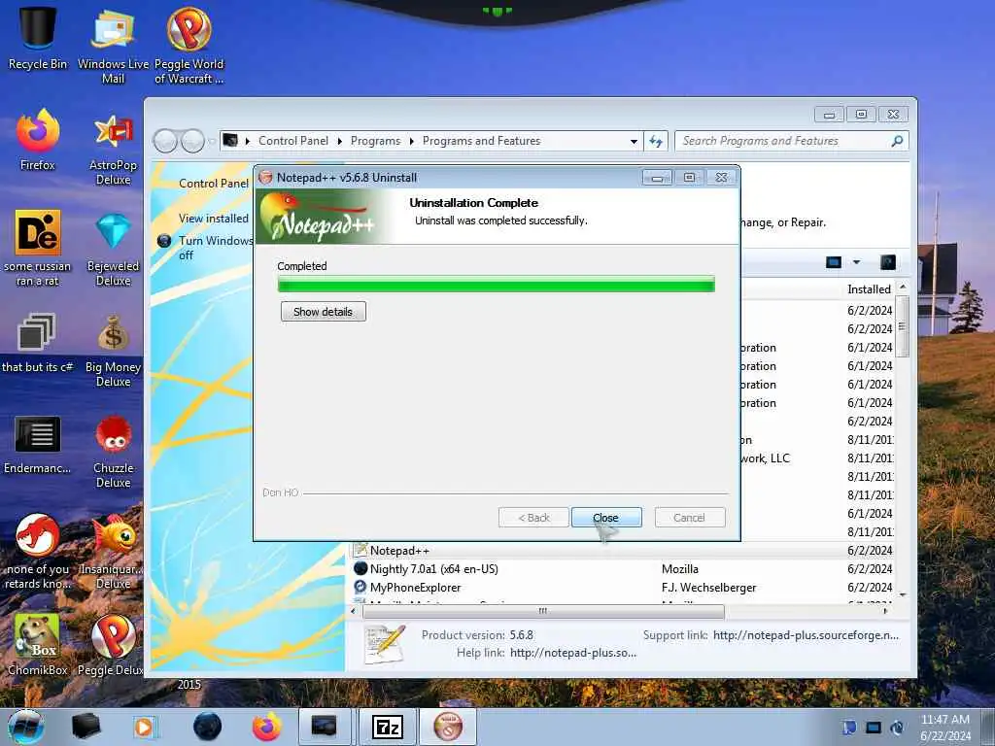Screen dimensions: 995x746
Task: Click the F.J. Wechselberger publisher cell
Action: coord(708,588)
